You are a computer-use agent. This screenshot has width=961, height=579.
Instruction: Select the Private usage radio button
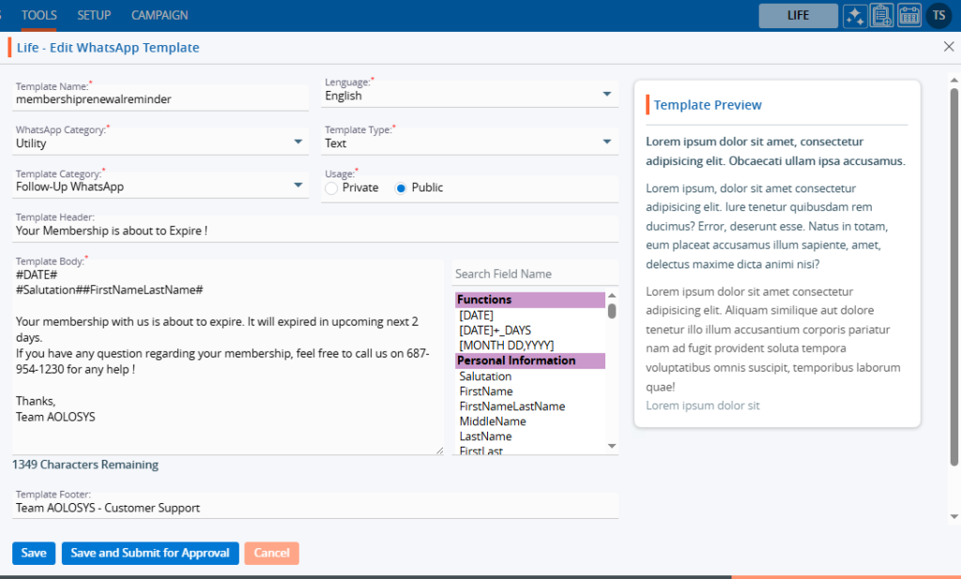click(331, 188)
